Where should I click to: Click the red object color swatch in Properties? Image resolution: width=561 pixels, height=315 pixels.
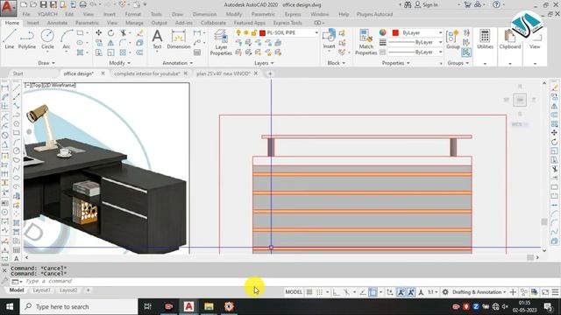(395, 33)
